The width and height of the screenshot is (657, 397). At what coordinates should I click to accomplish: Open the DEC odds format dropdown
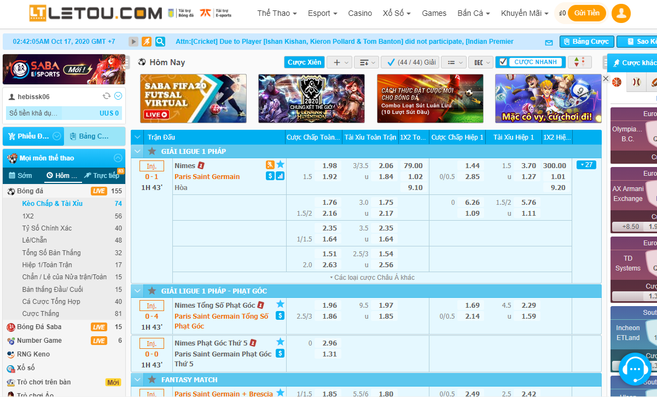point(481,62)
